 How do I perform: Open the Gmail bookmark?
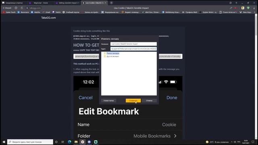coord(46,12)
